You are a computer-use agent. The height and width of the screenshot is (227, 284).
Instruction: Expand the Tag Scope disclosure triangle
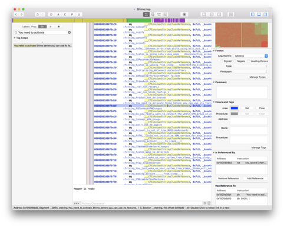(x=15, y=38)
